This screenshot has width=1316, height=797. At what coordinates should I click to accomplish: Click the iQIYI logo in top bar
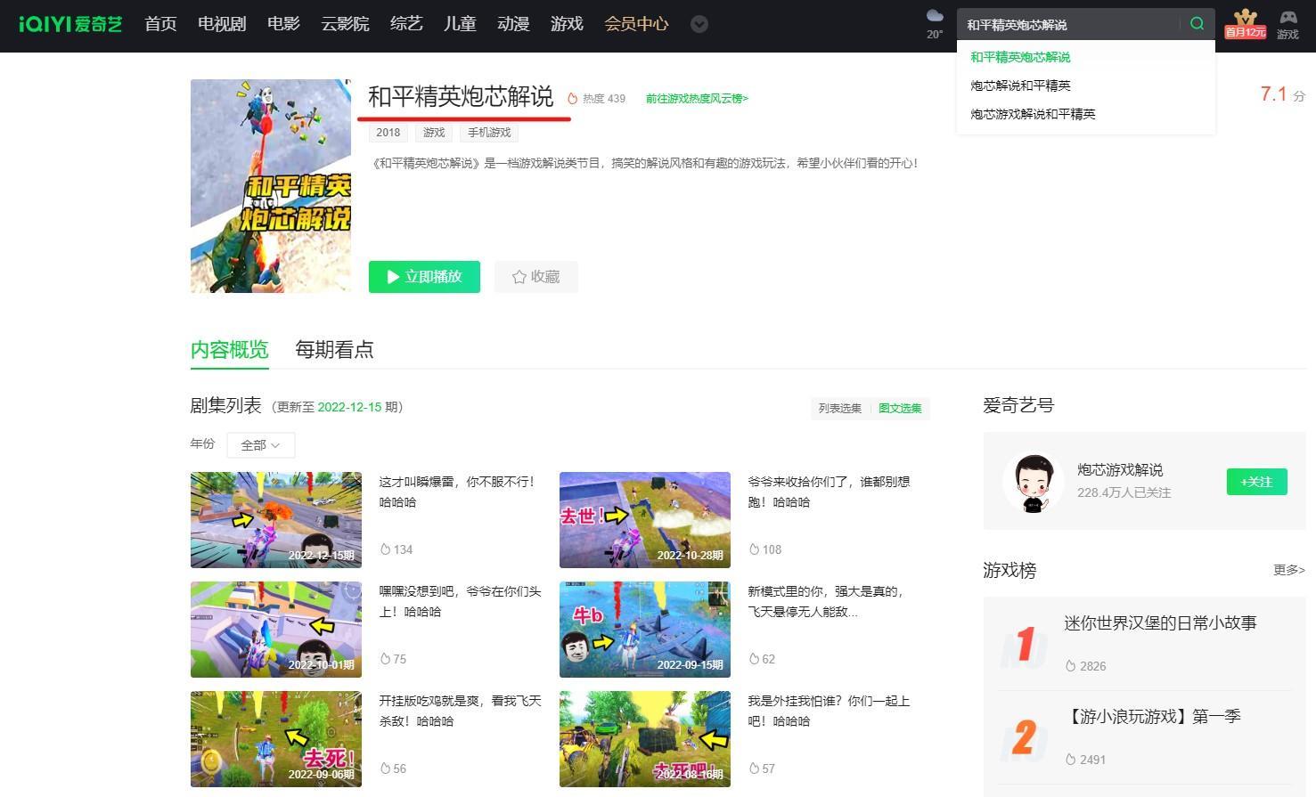[69, 24]
